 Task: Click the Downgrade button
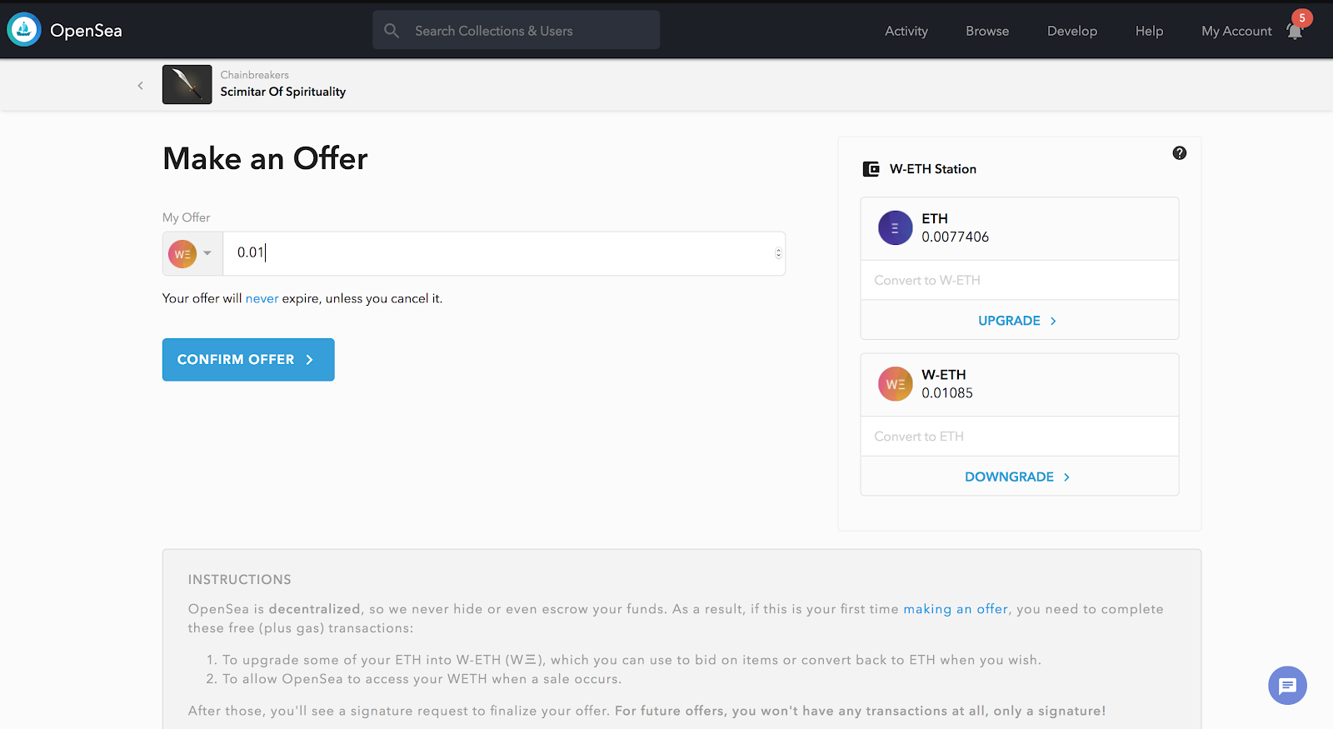(x=1020, y=477)
